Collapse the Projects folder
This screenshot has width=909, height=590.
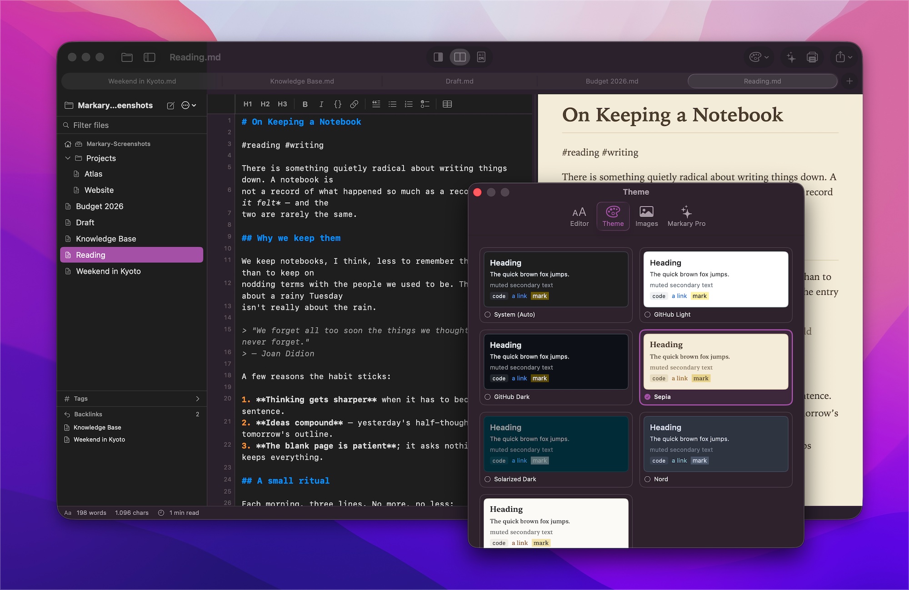tap(68, 158)
